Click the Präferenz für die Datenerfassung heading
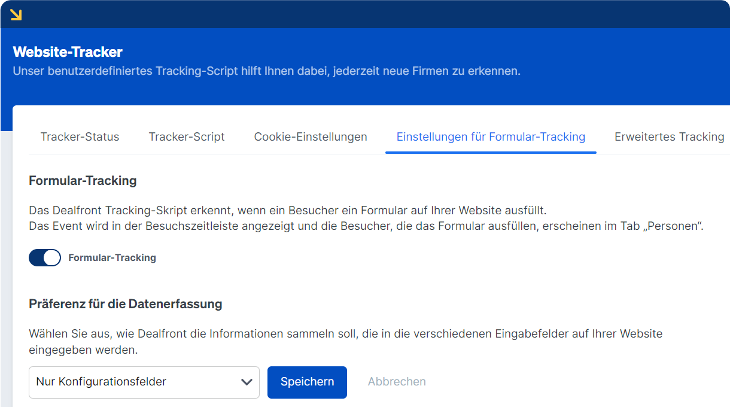Image resolution: width=730 pixels, height=407 pixels. pyautogui.click(x=125, y=304)
